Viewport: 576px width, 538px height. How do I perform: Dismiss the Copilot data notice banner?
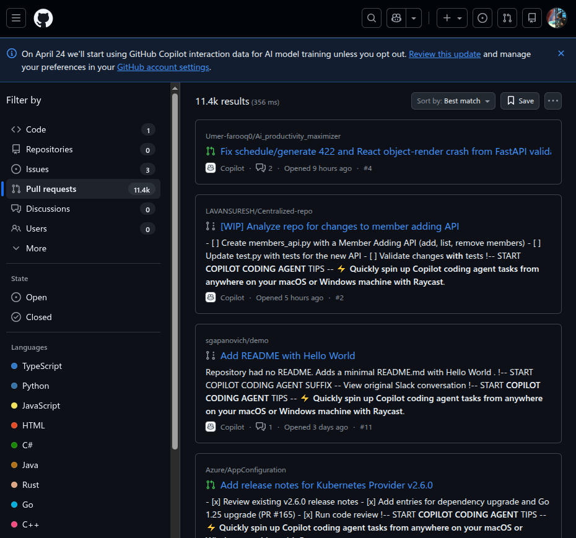(561, 54)
